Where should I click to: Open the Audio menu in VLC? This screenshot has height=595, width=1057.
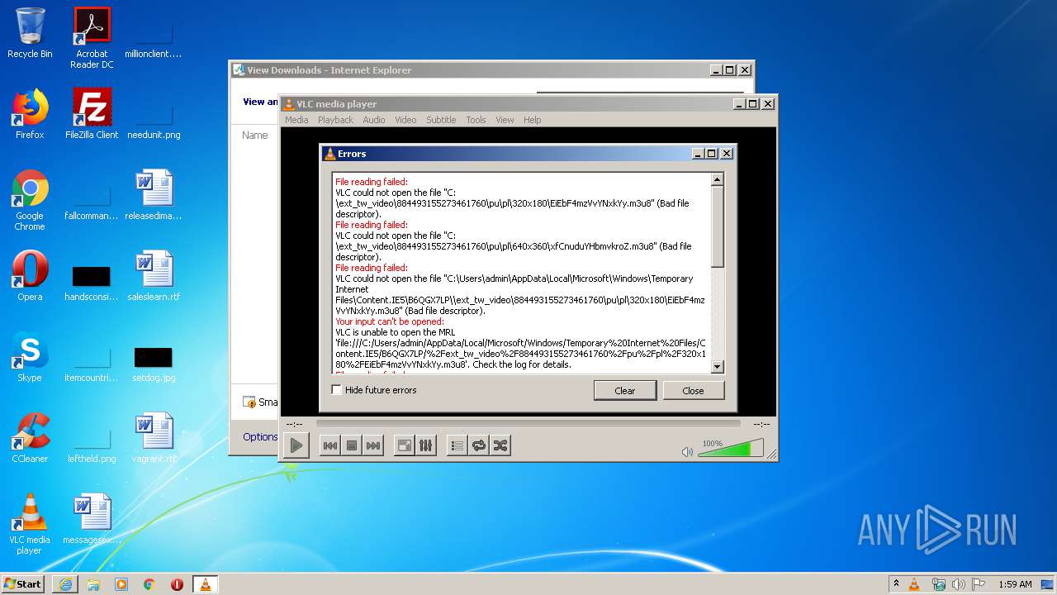[x=374, y=120]
